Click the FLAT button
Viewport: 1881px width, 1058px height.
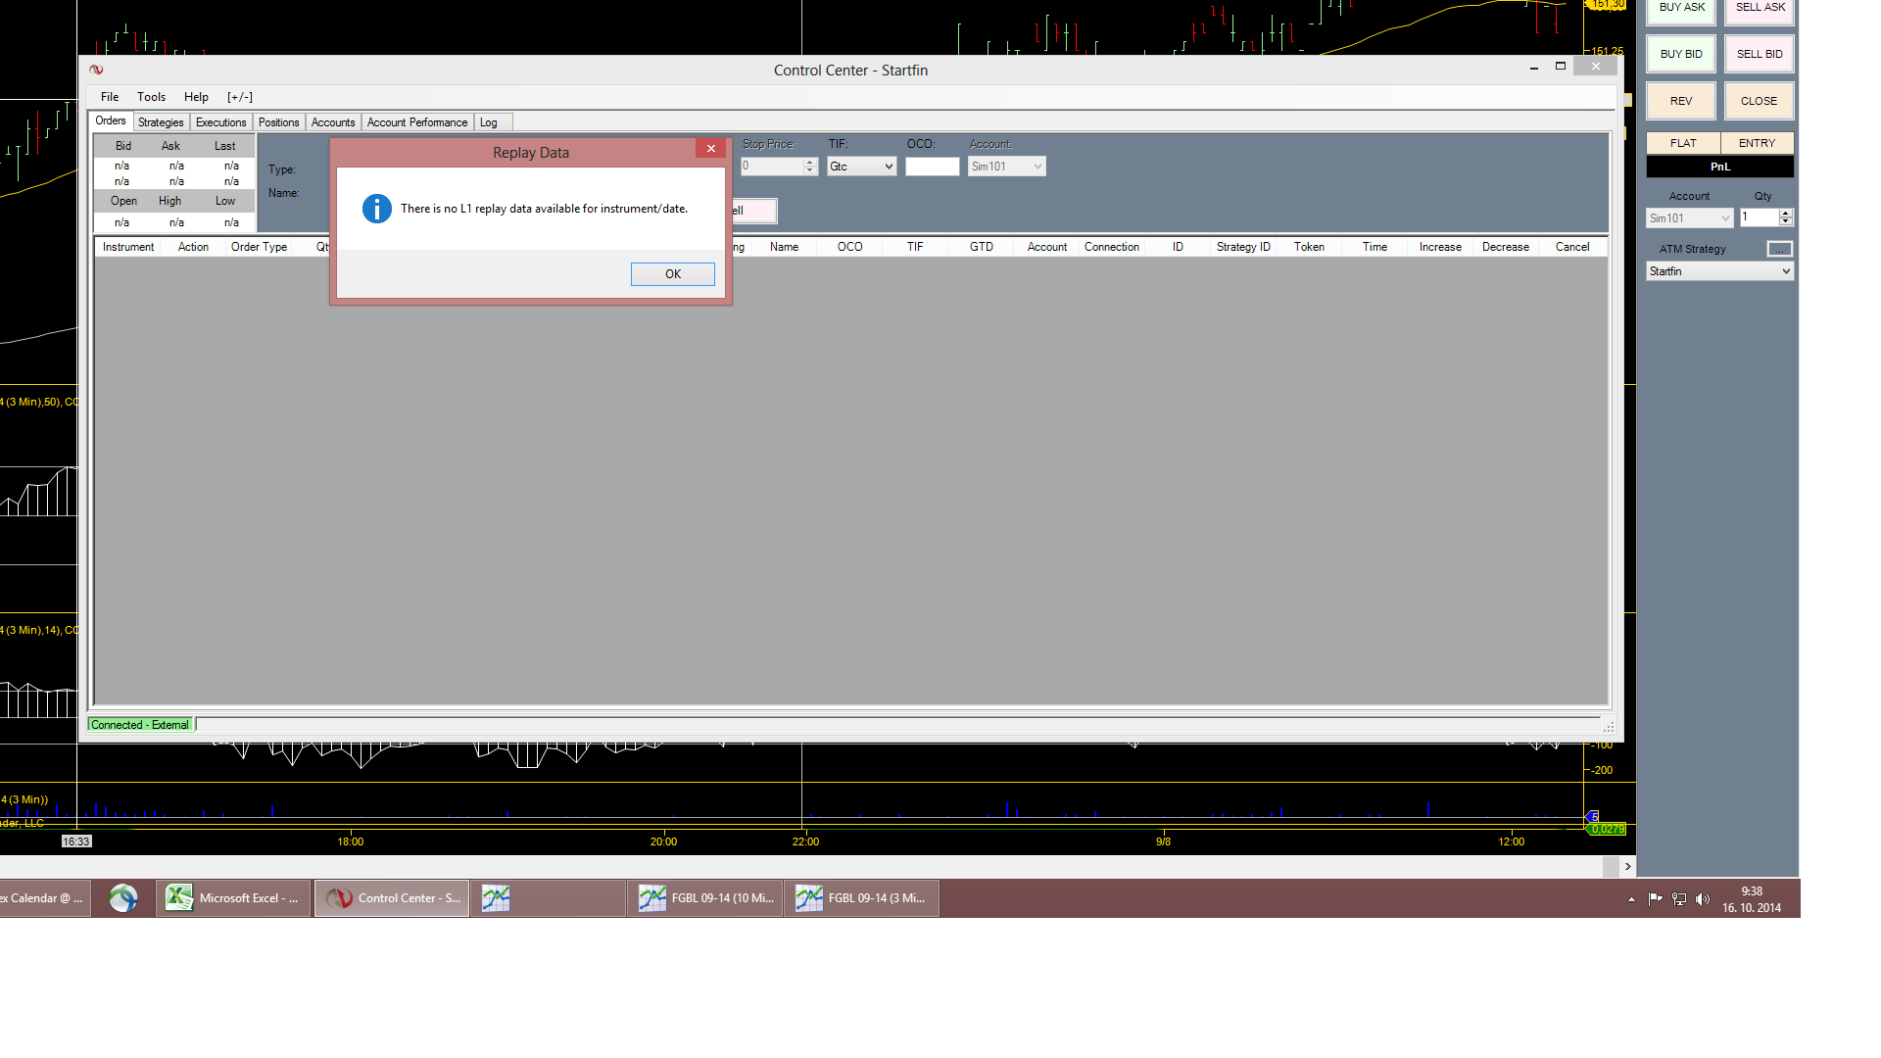tap(1682, 143)
